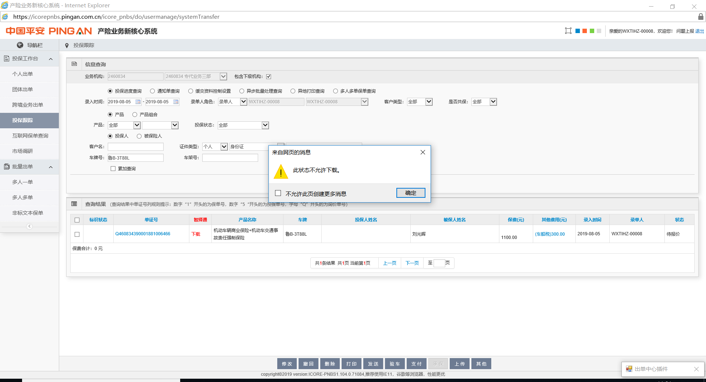Open the WXTIHZ-00008 user dropdown
This screenshot has height=382, width=706.
(364, 102)
